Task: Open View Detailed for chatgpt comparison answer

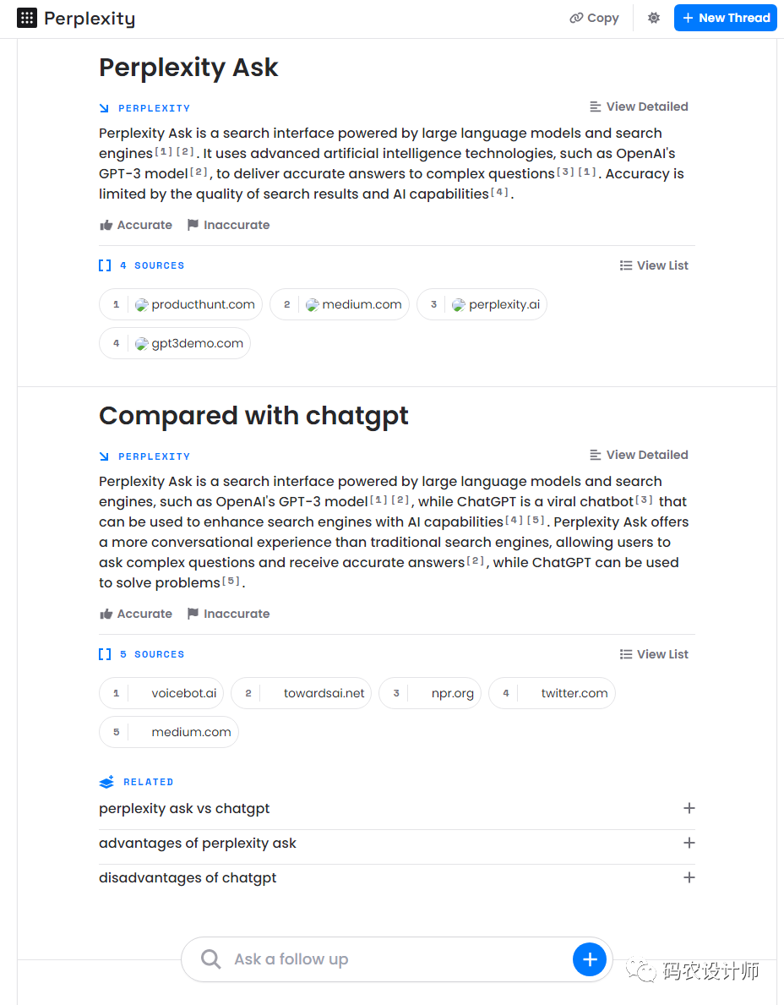Action: point(639,455)
